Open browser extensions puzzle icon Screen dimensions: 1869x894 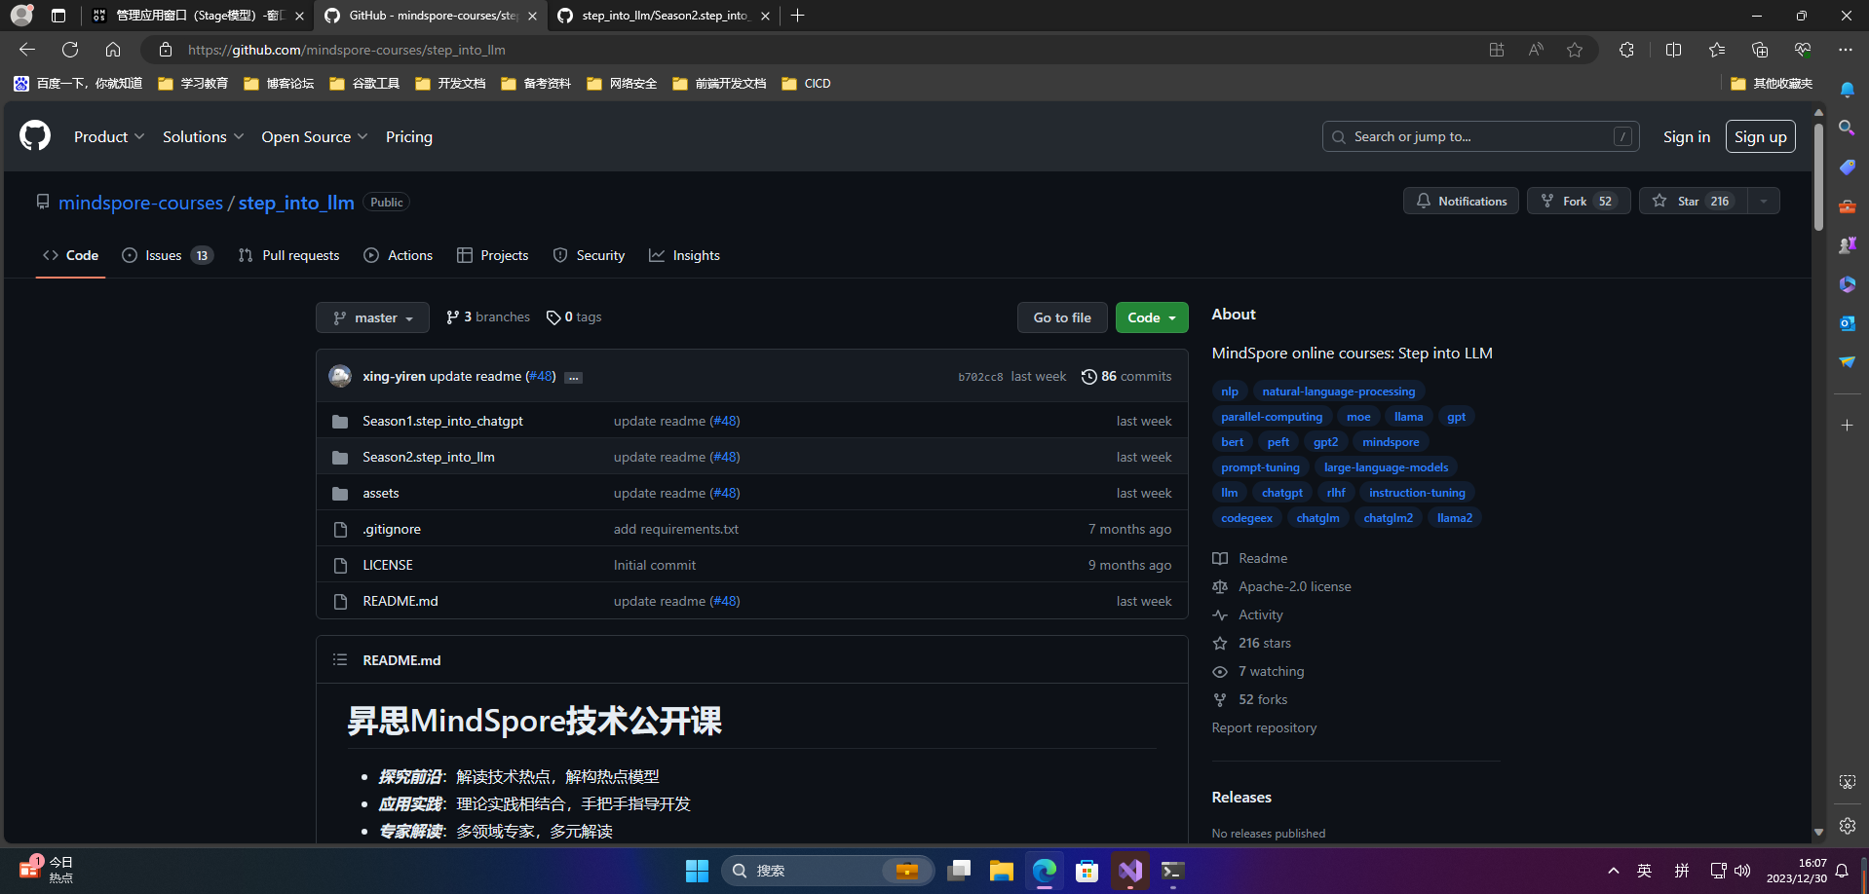pos(1626,50)
